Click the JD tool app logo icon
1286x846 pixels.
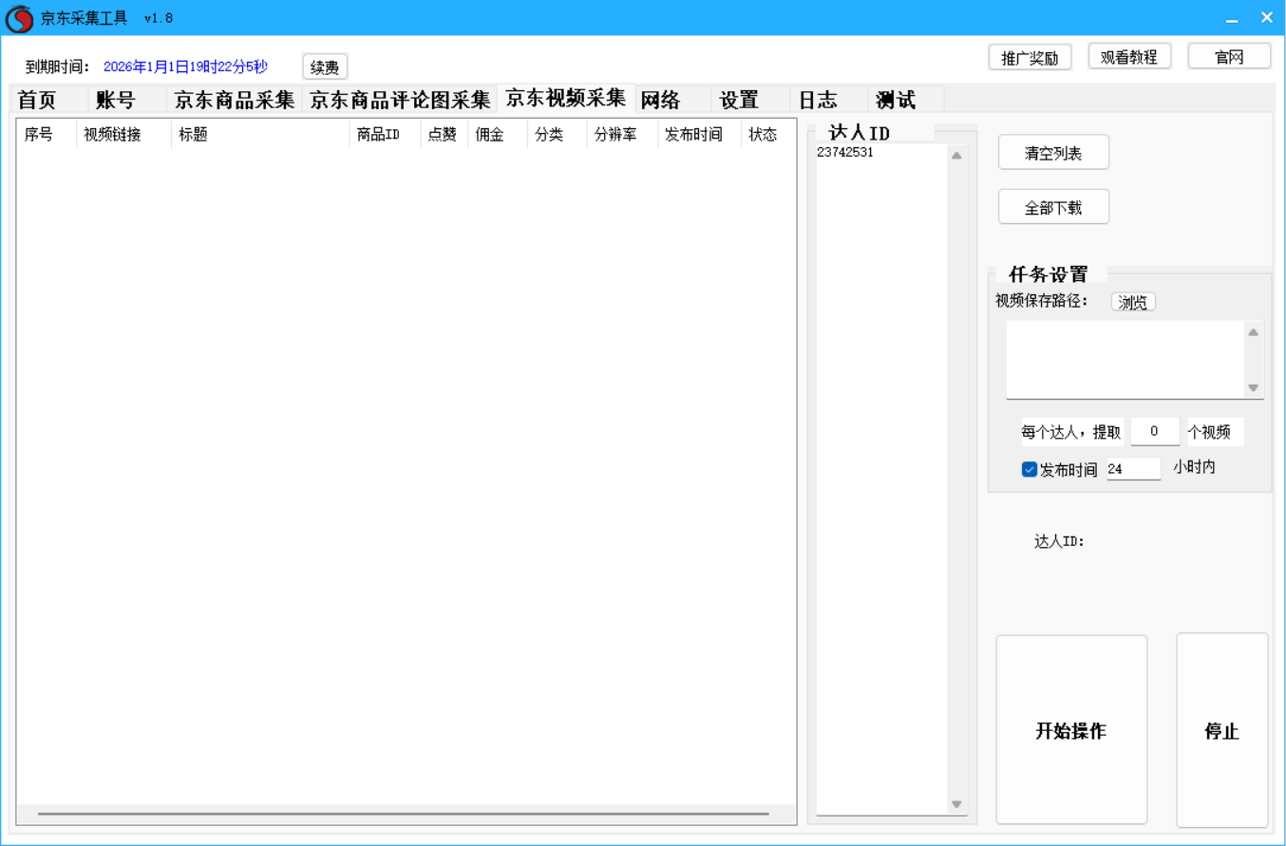tap(19, 18)
